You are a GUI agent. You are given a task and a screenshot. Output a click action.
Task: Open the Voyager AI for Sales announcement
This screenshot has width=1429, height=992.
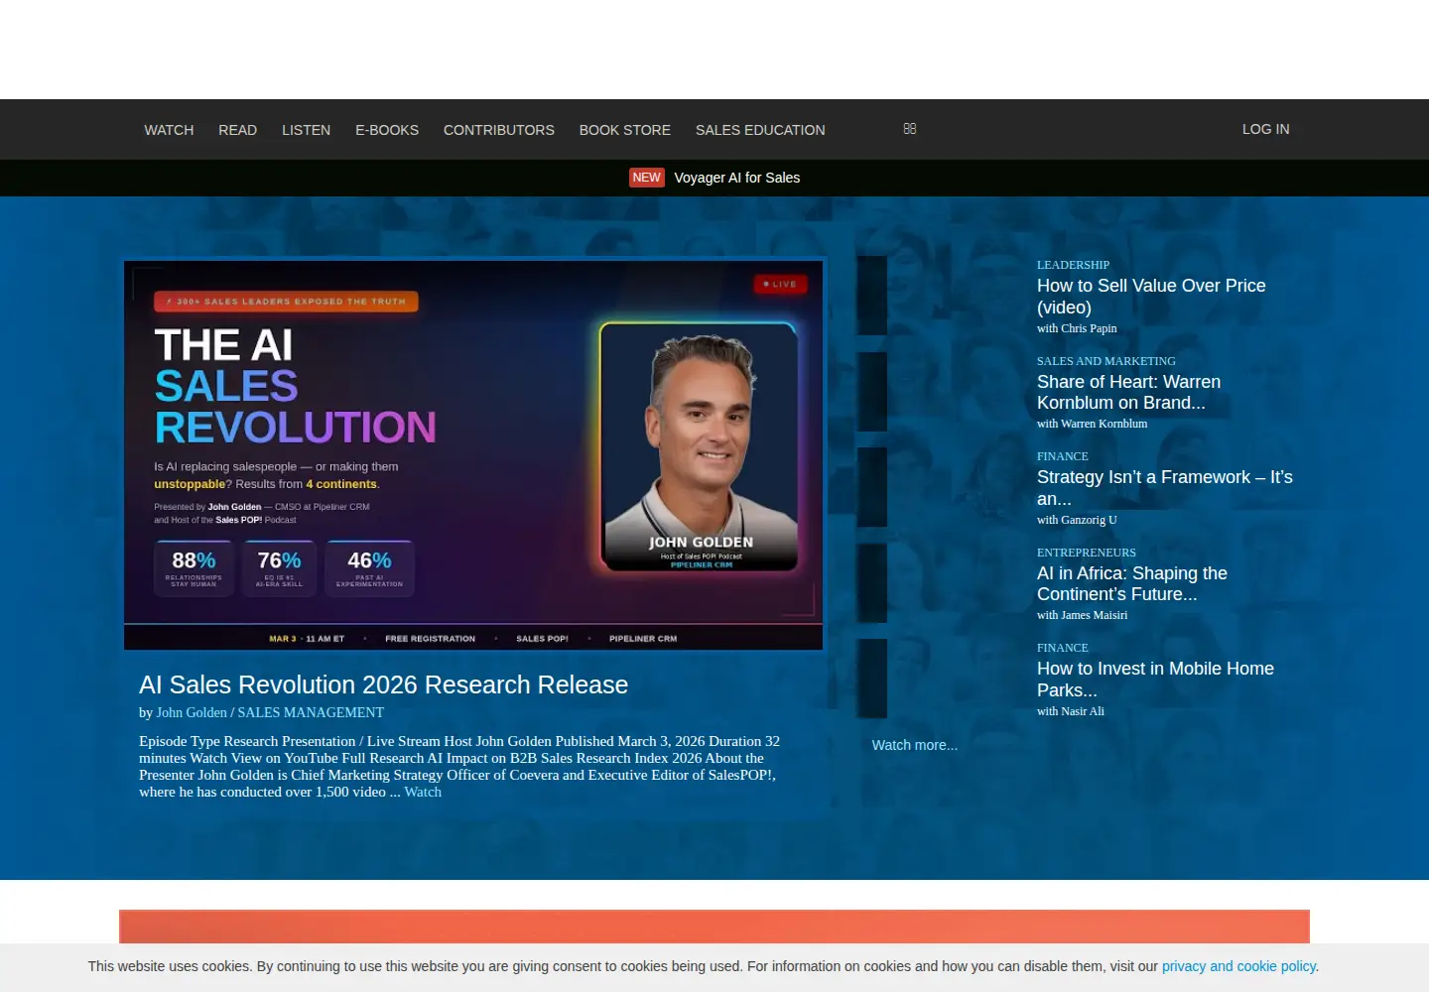click(737, 178)
